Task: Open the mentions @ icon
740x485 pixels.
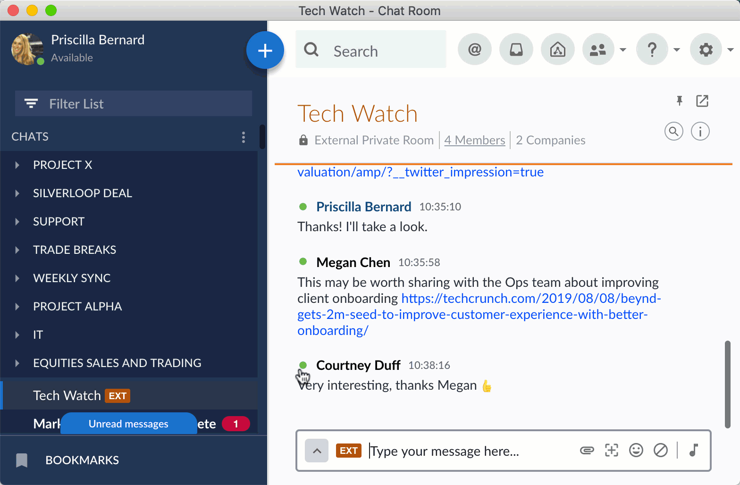Action: pyautogui.click(x=474, y=50)
